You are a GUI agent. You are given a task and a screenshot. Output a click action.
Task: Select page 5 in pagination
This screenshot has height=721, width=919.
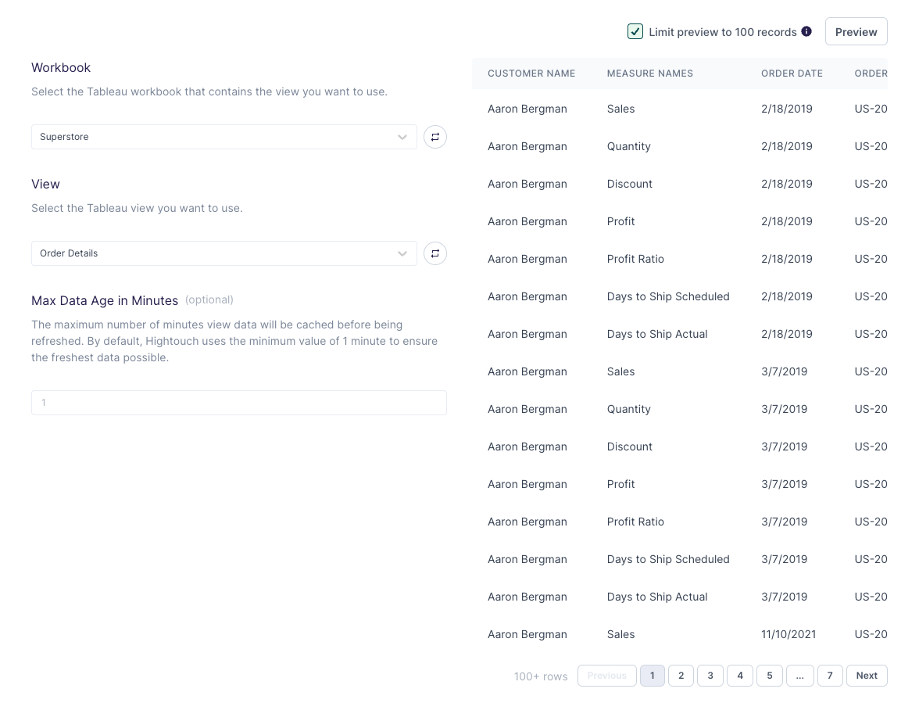[769, 676]
